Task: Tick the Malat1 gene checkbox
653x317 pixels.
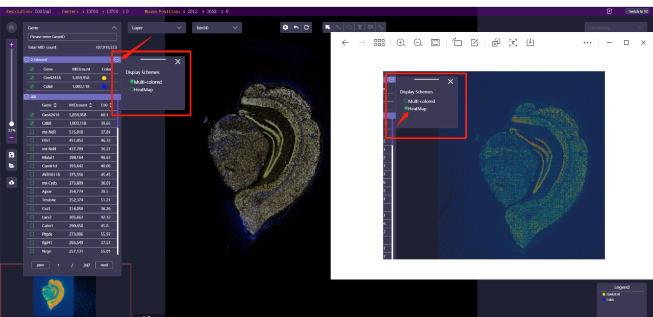Action: [x=32, y=157]
